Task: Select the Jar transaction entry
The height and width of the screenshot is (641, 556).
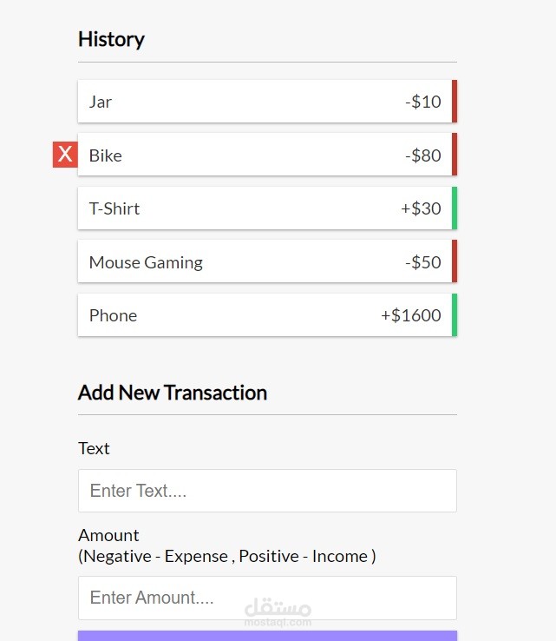Action: (260, 102)
